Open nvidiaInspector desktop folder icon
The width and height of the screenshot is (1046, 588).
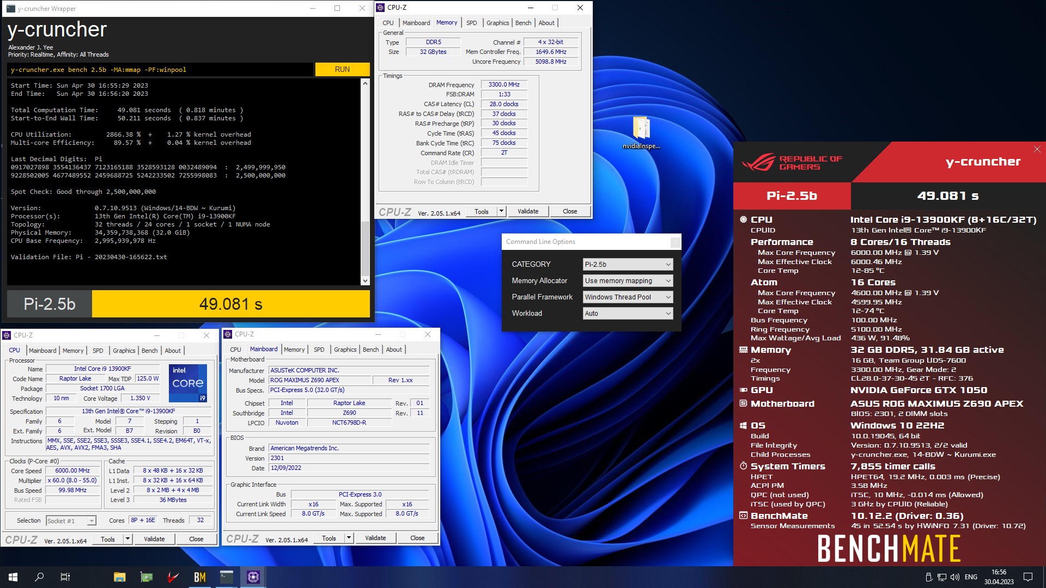coord(641,132)
